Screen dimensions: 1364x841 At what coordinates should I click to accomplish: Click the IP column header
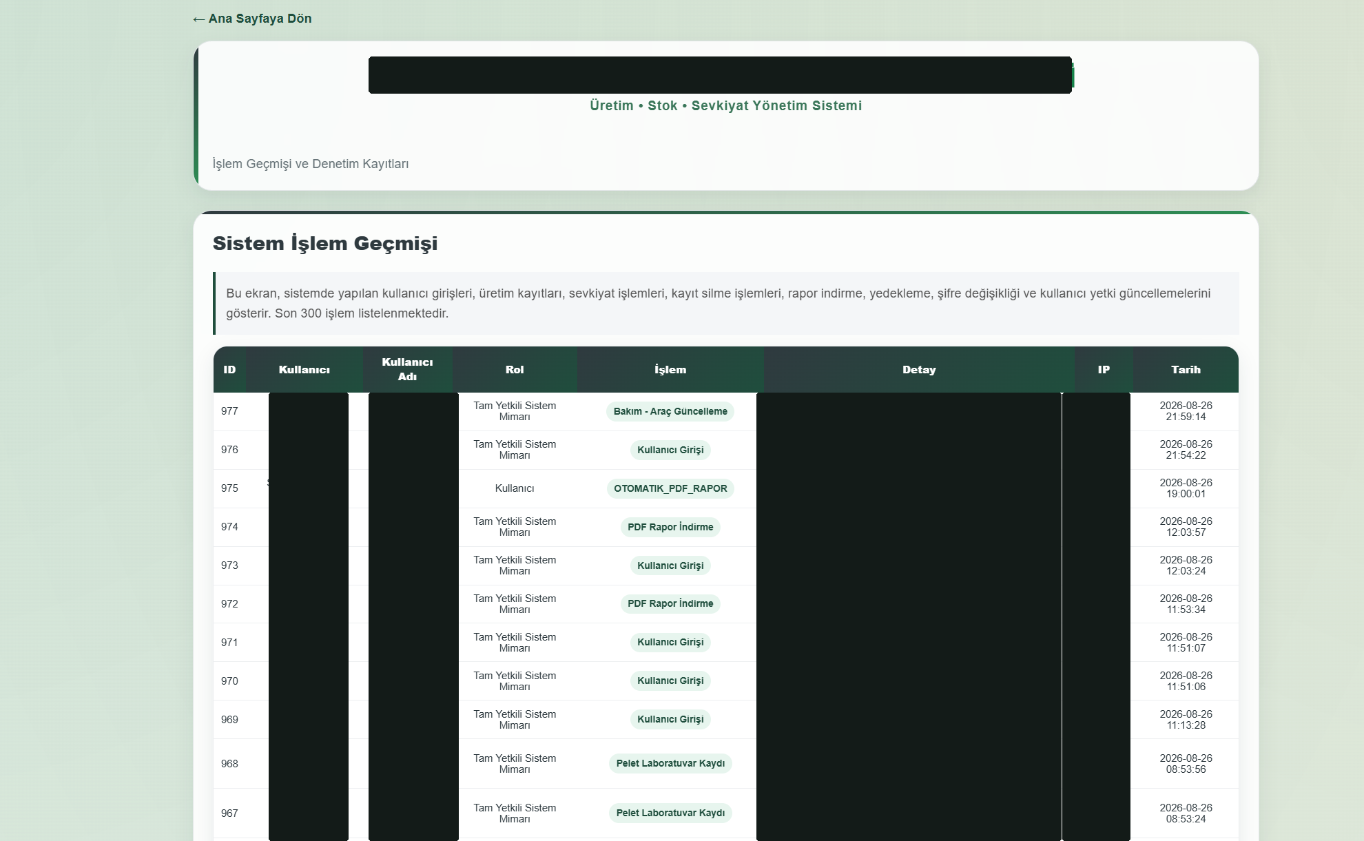(1104, 370)
